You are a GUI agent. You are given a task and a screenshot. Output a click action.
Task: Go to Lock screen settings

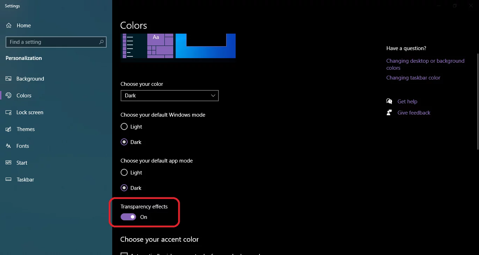30,112
